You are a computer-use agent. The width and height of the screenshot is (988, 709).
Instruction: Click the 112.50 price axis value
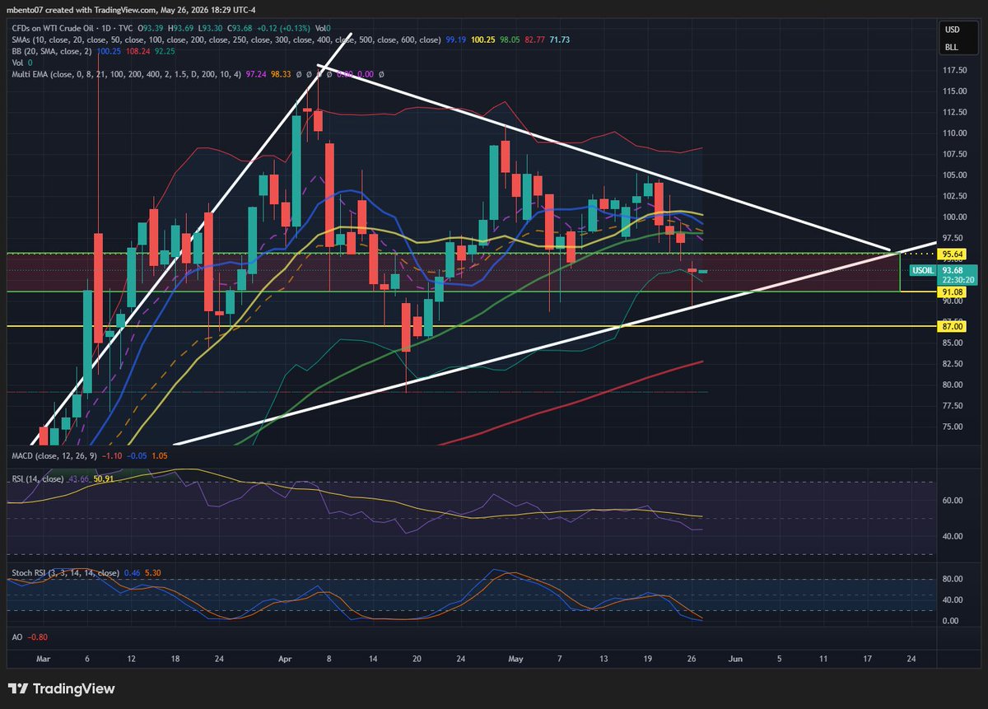pos(955,113)
